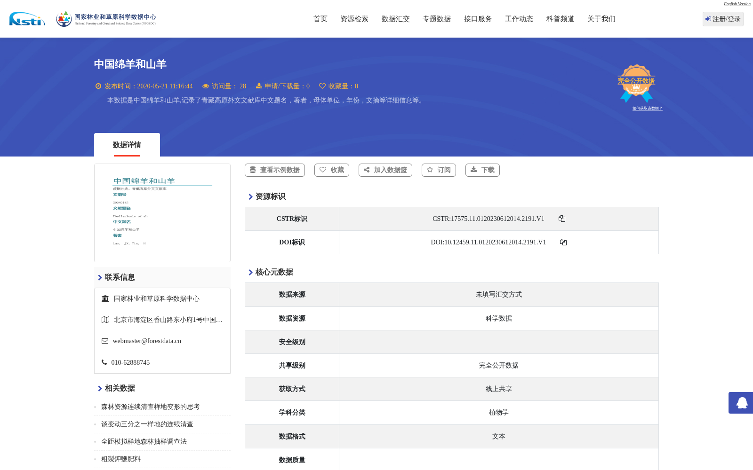Screen dimensions: 753x470
Task: Click the 完全公开数据 table cell
Action: (499, 366)
